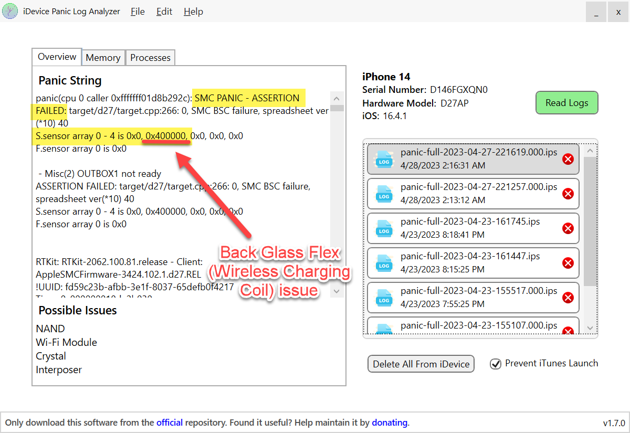
Task: Delete panic-full-2023-04-23-155517.000.ips log via red X
Action: 568,298
